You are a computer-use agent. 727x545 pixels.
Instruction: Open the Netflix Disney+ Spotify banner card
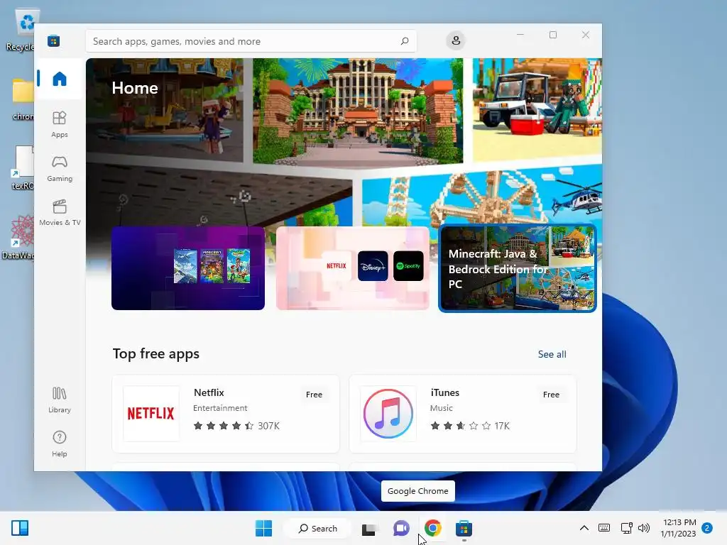coord(352,268)
